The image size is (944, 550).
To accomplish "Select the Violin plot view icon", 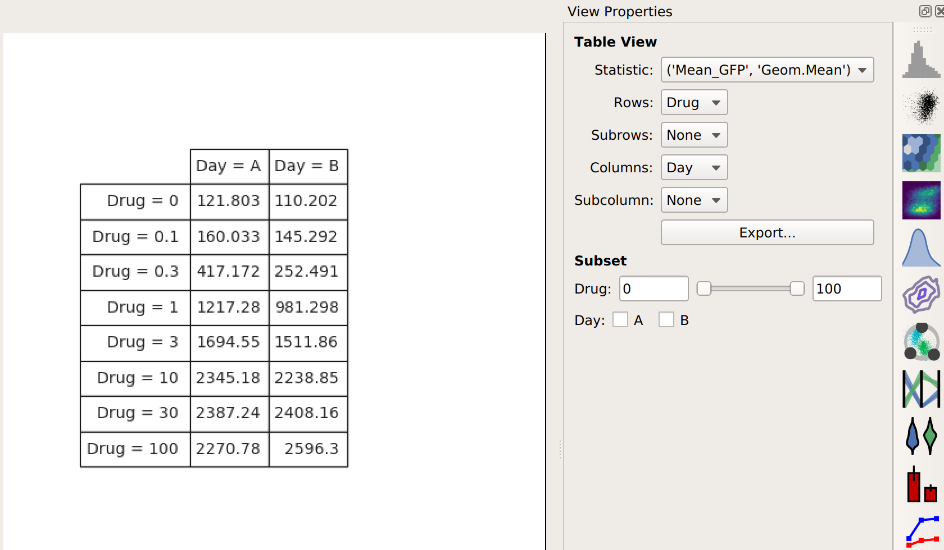I will coord(921,436).
